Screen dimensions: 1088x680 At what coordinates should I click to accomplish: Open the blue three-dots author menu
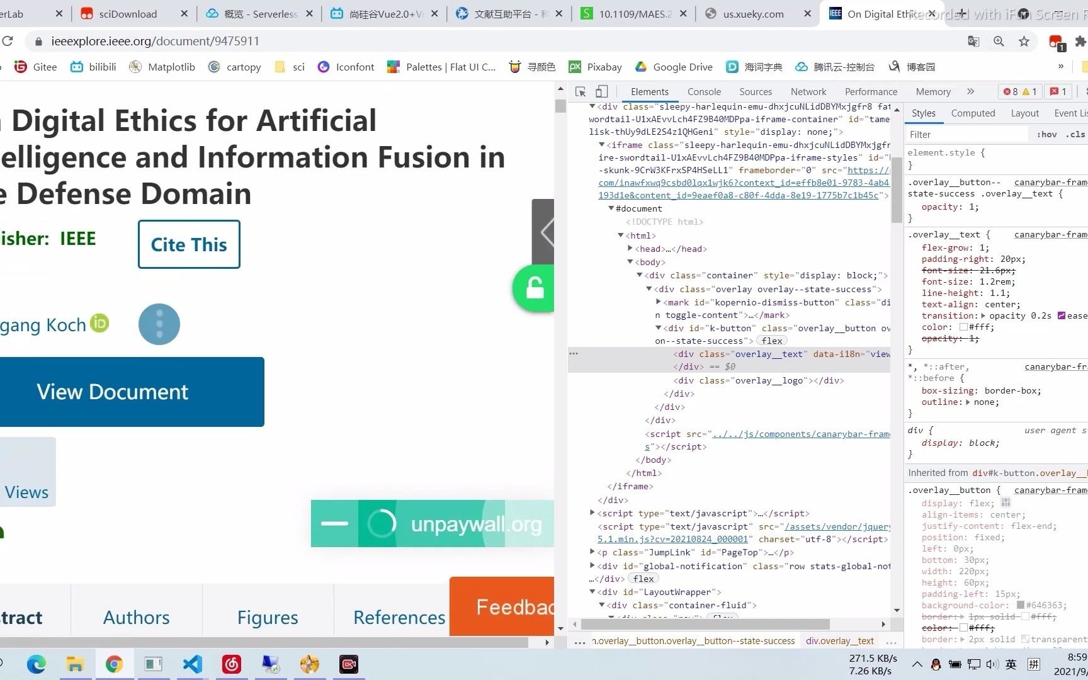click(x=159, y=324)
